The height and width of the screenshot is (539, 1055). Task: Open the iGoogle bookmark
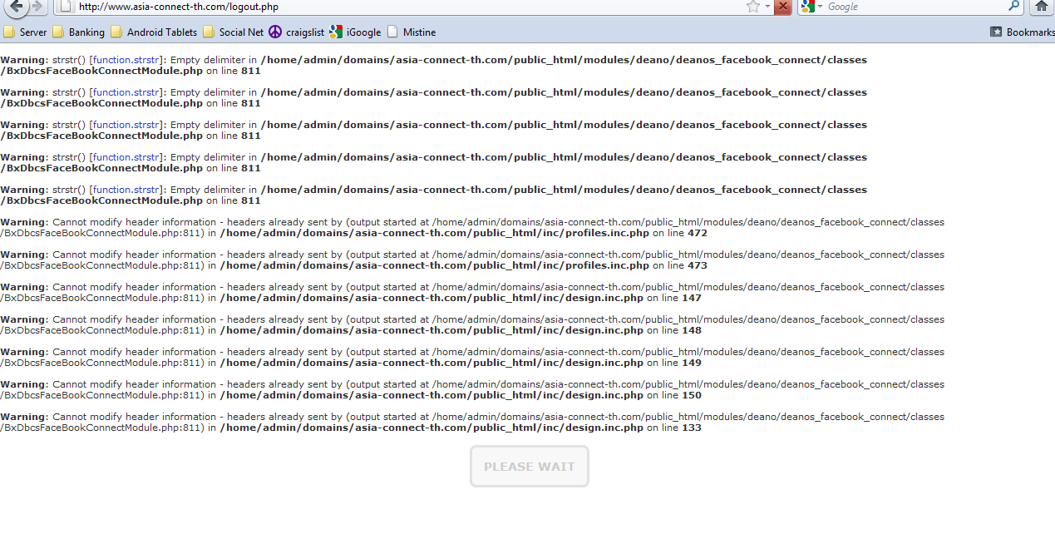[355, 32]
